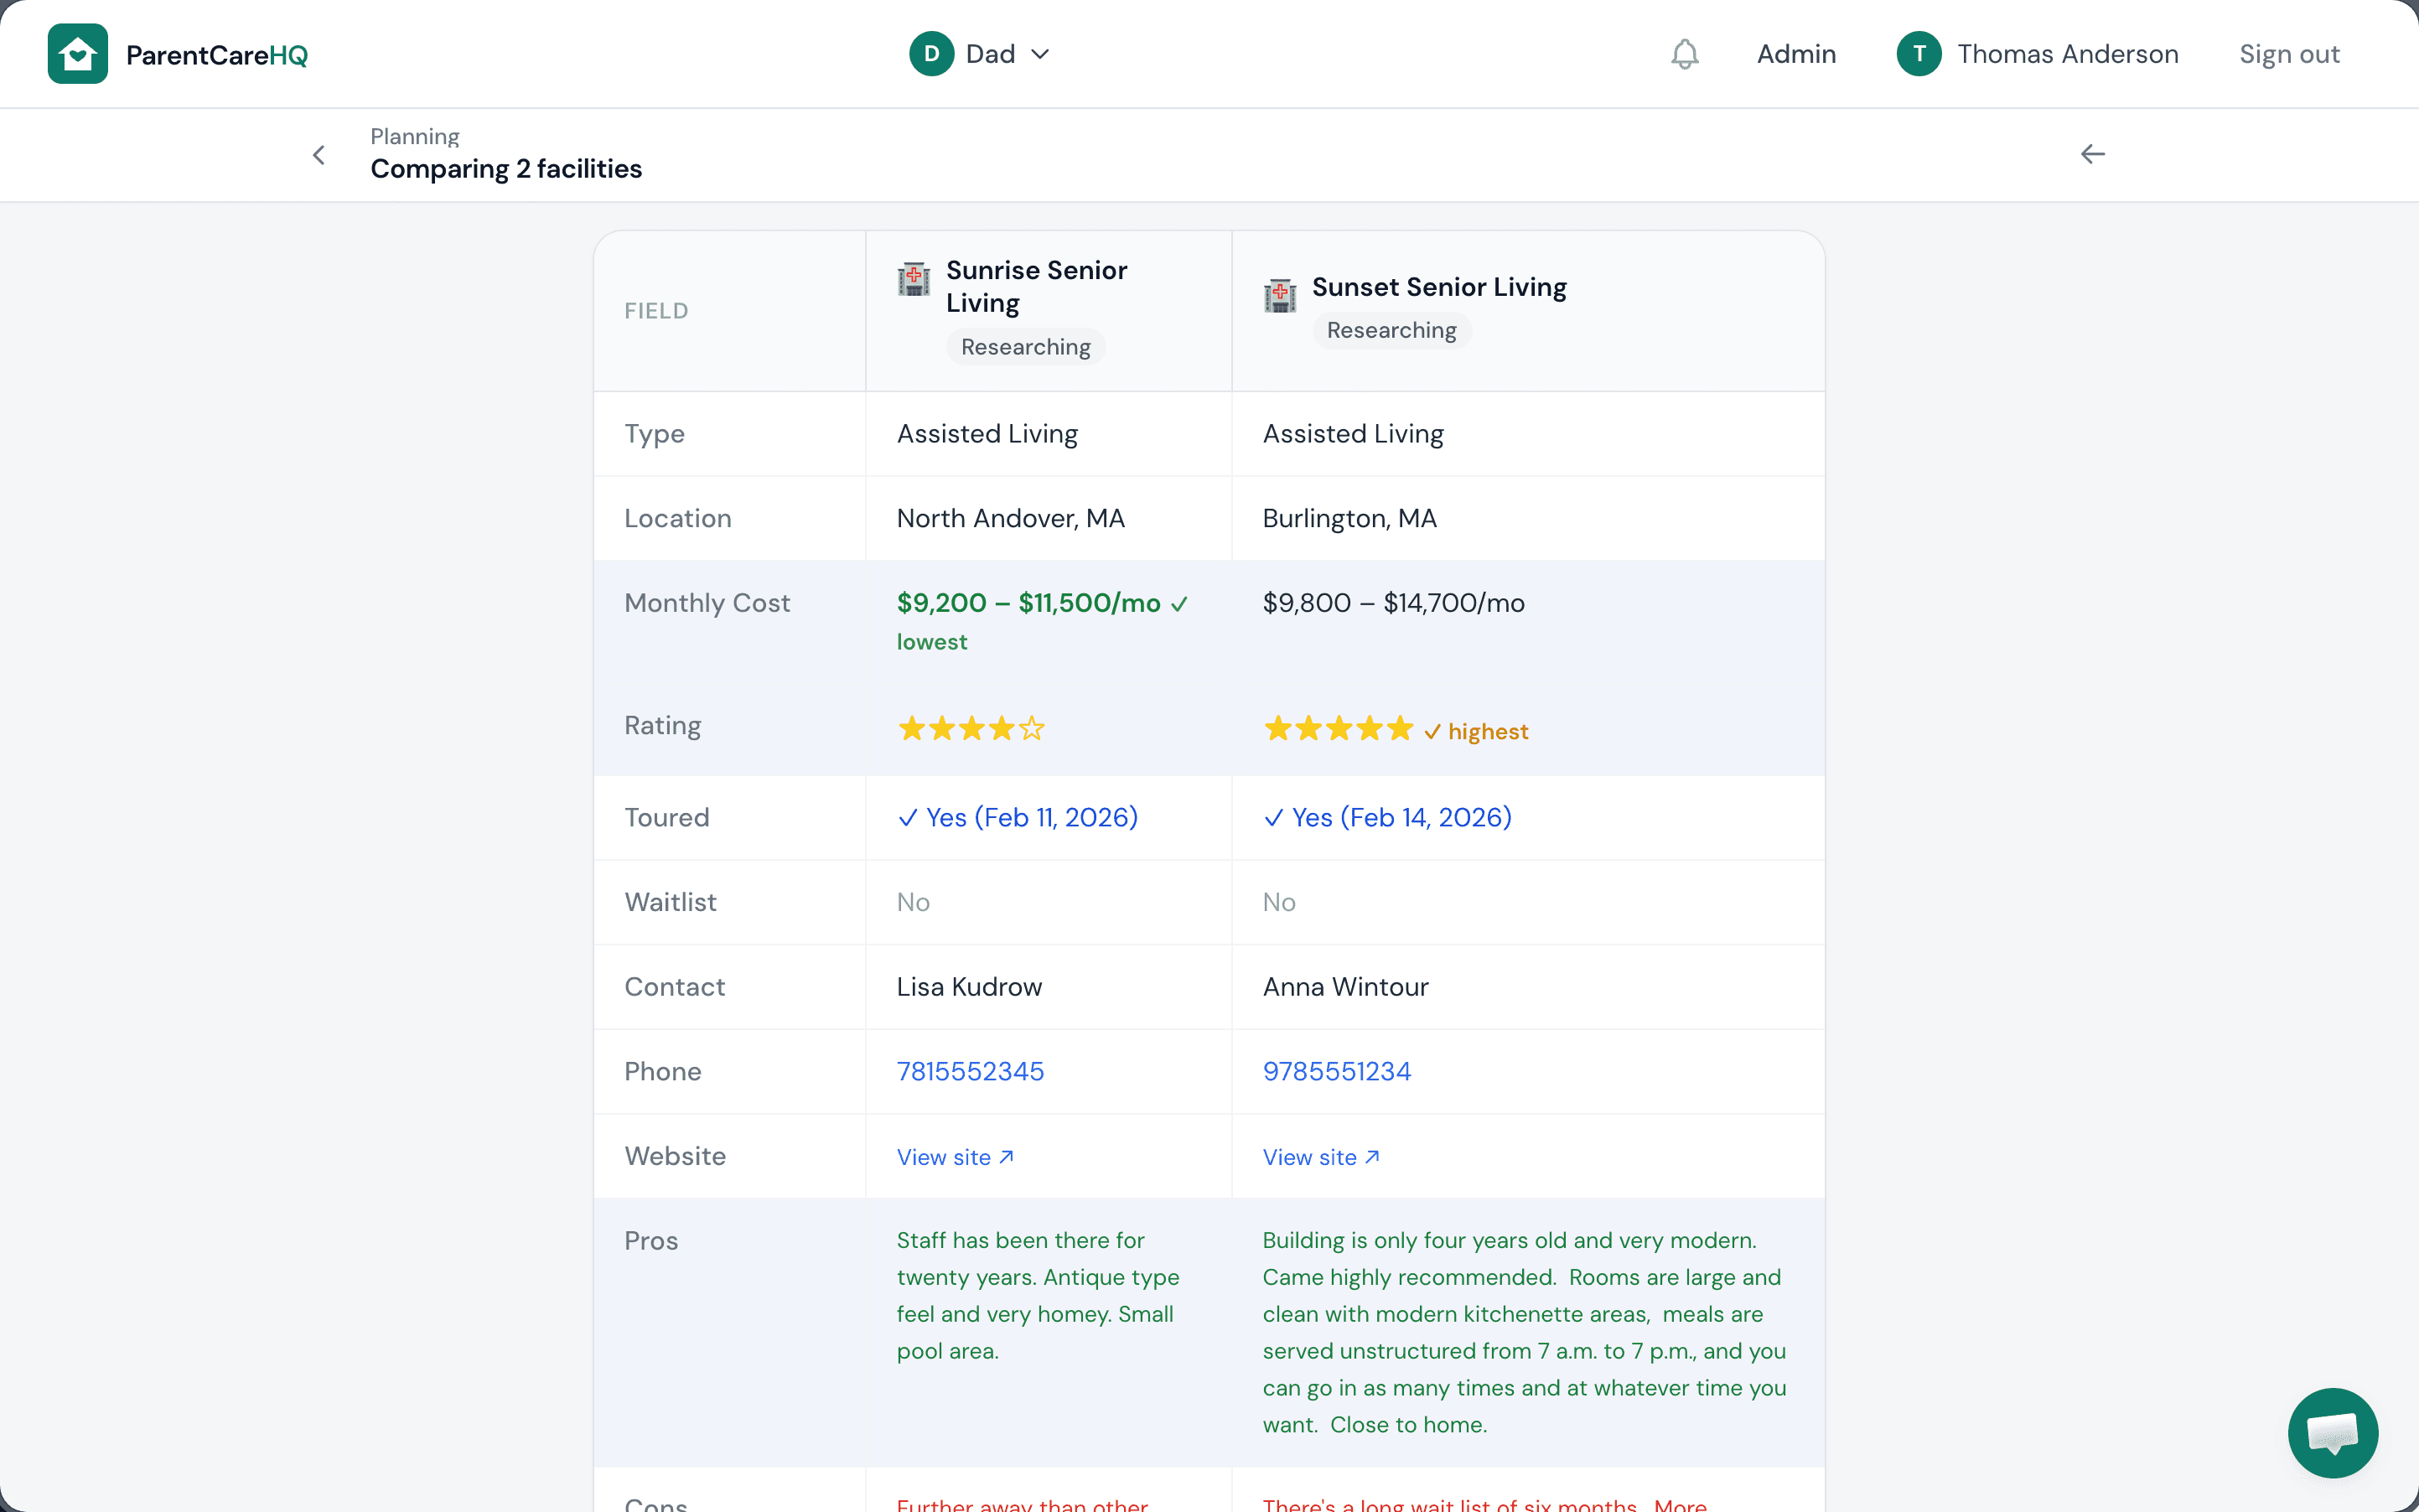Click the fifth star in Sunrise's rating
Screen dimensions: 2419x1512
coord(1031,728)
